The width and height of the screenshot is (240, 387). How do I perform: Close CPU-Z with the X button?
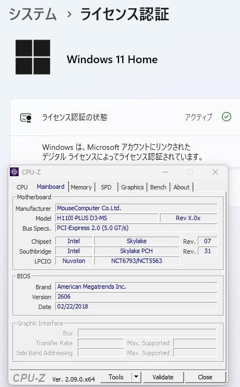[215, 172]
